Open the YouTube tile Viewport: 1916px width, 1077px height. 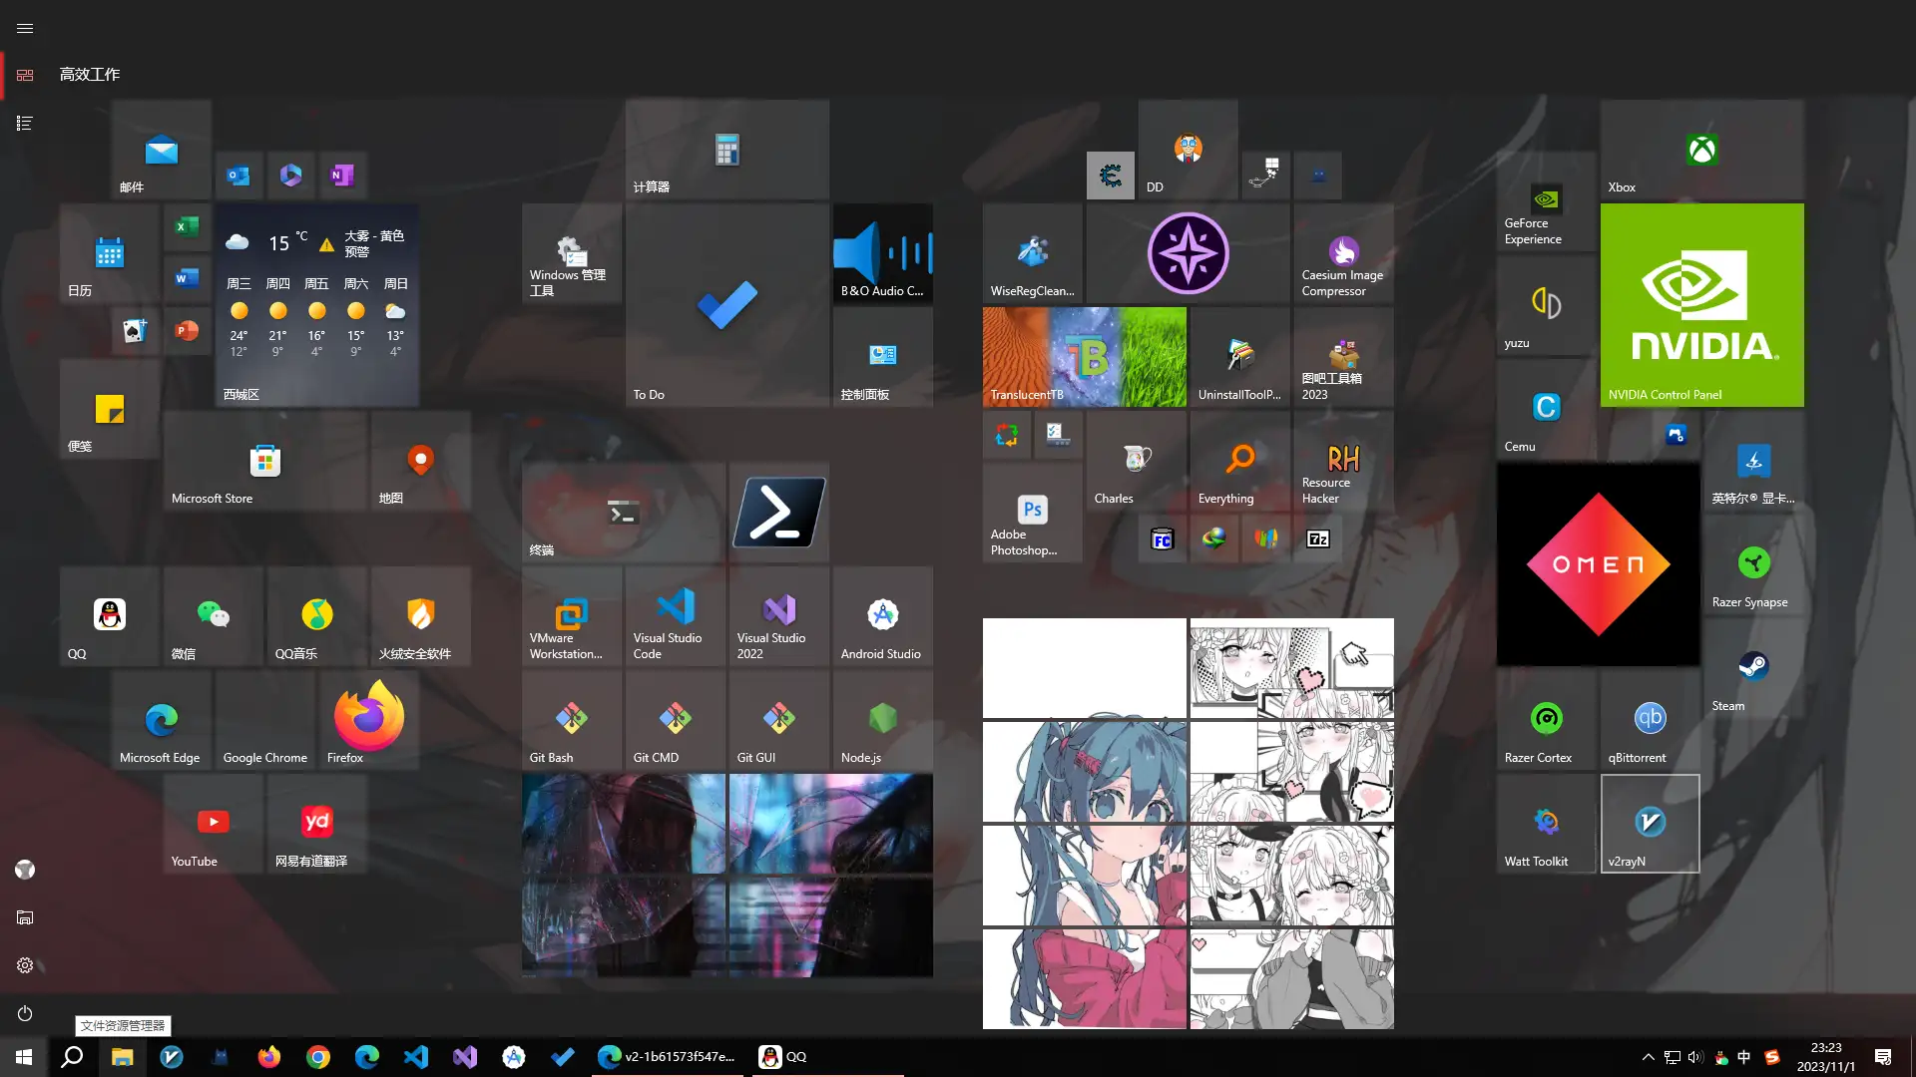213,824
